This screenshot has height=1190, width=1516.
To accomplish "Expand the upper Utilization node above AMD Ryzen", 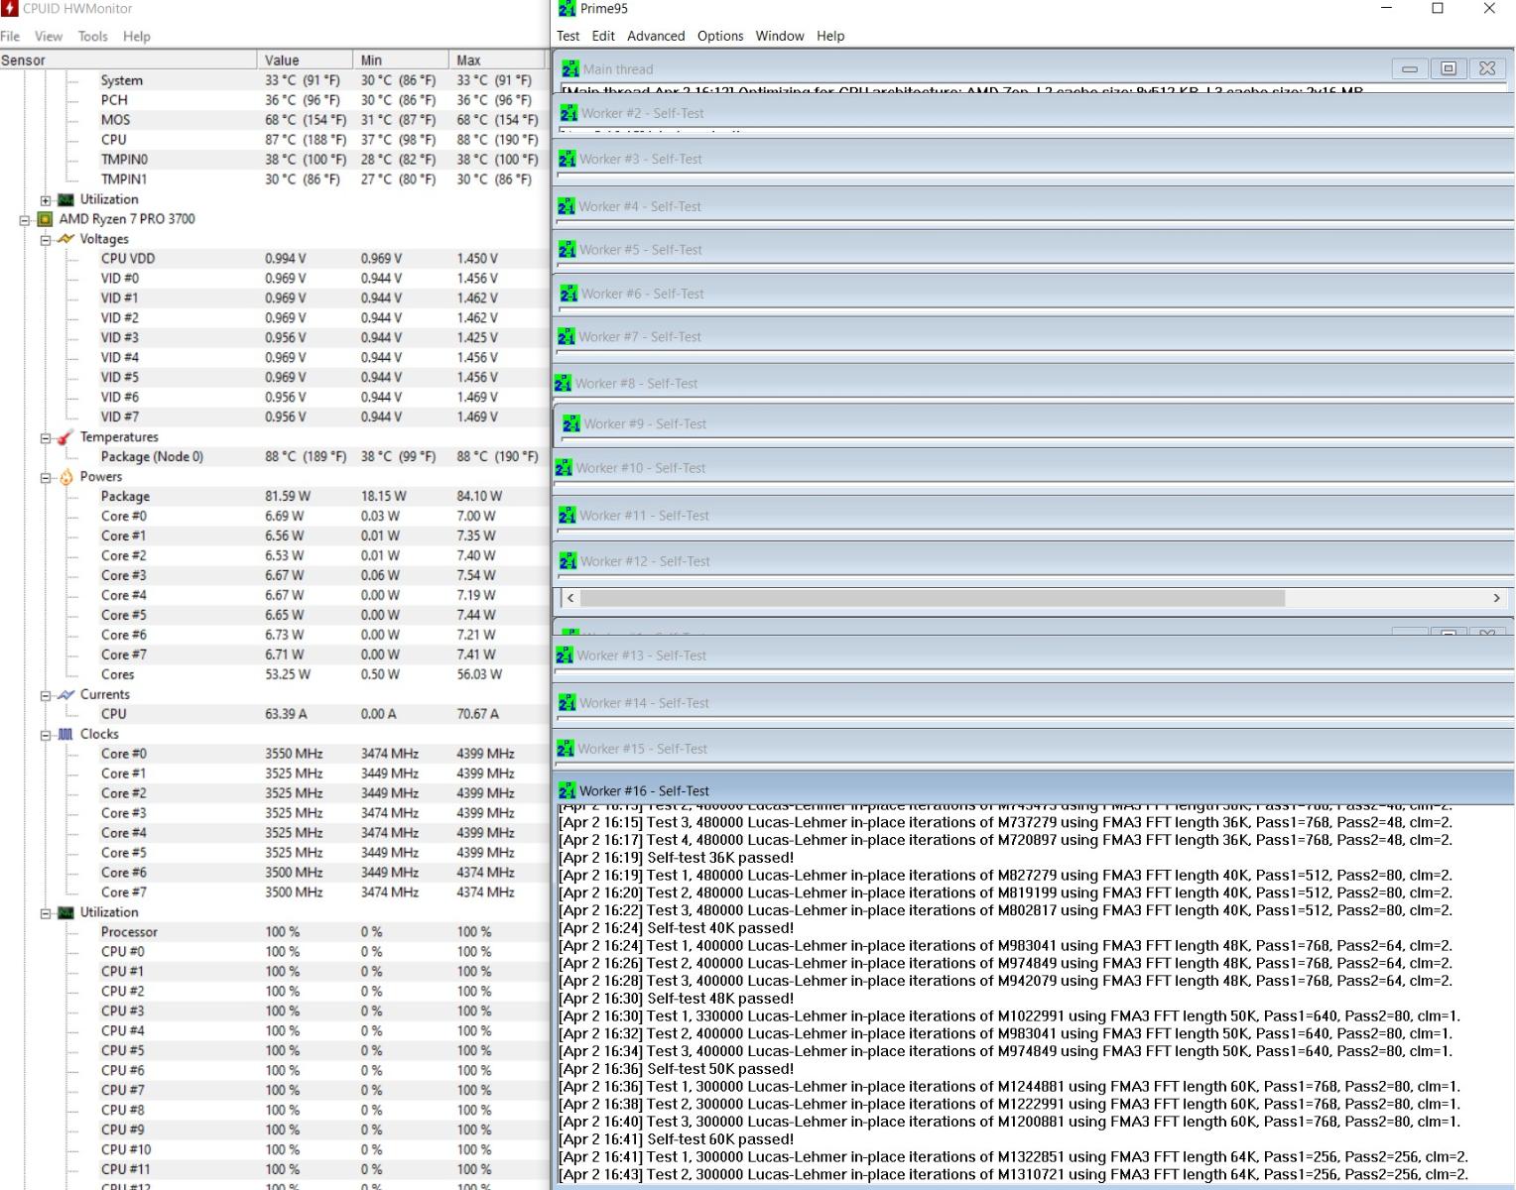I will click(46, 199).
